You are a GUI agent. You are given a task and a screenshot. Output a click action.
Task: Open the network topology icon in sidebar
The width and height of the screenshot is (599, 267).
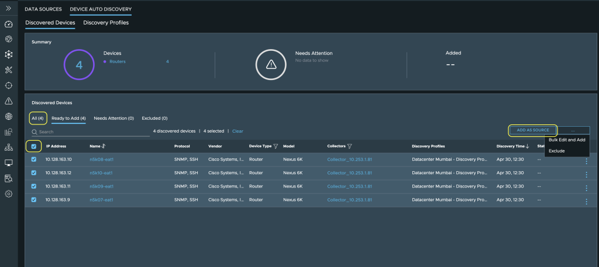(x=8, y=147)
